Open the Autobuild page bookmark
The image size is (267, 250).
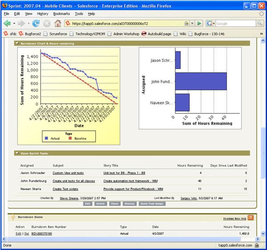[156, 34]
